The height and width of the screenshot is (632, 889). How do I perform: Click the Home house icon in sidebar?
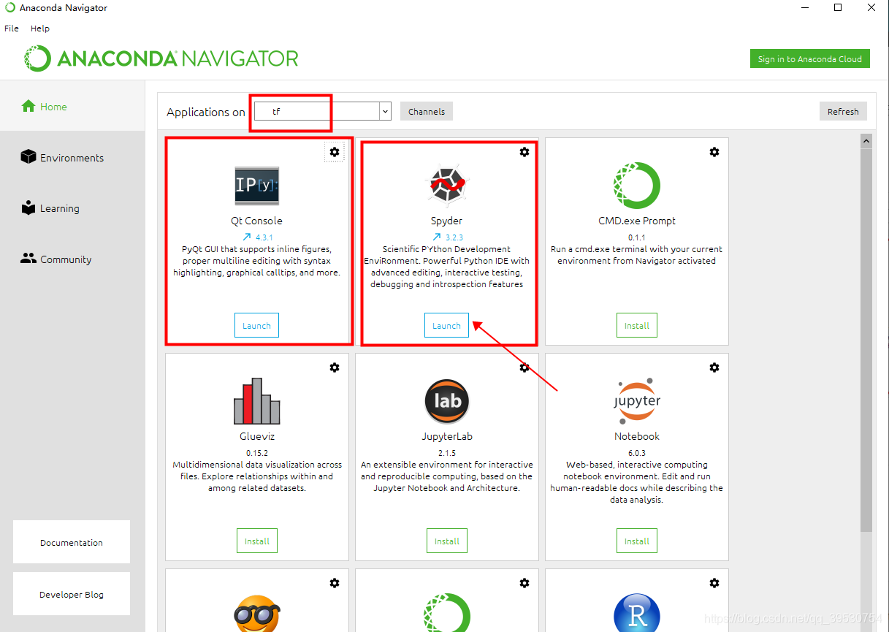coord(28,106)
